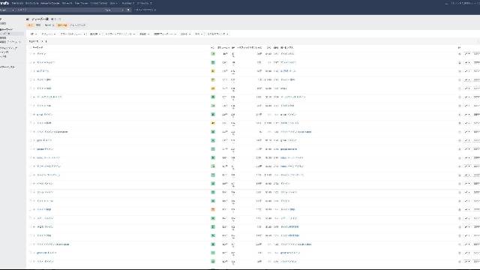Open the gmail ドメイン keyword link
This screenshot has width=480, height=270.
[x=45, y=115]
